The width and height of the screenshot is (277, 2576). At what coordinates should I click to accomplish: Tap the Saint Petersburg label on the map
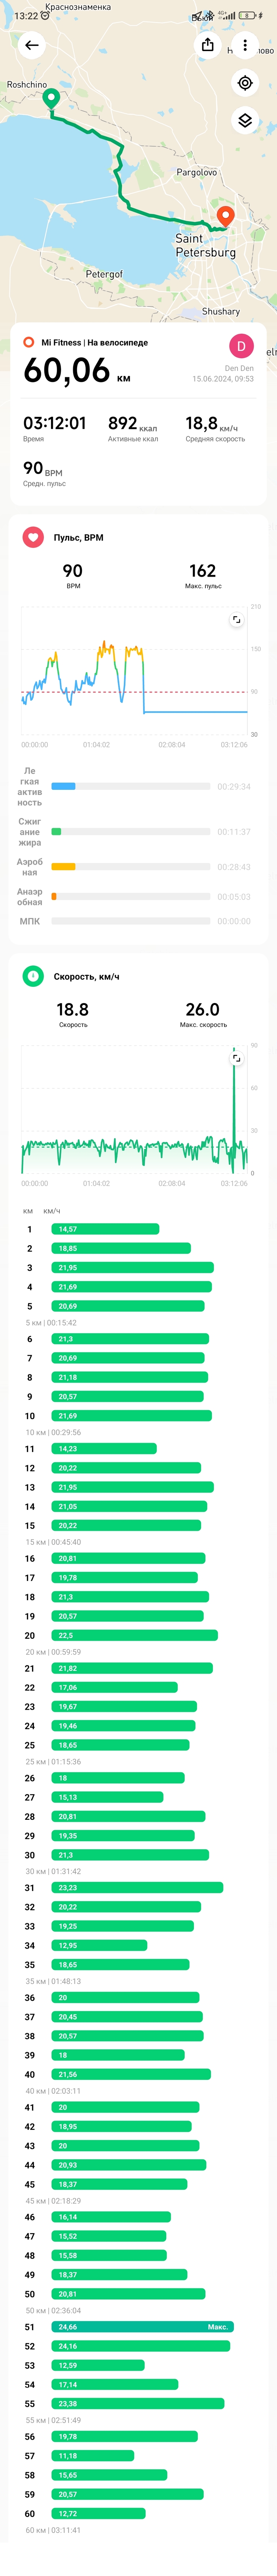(205, 246)
